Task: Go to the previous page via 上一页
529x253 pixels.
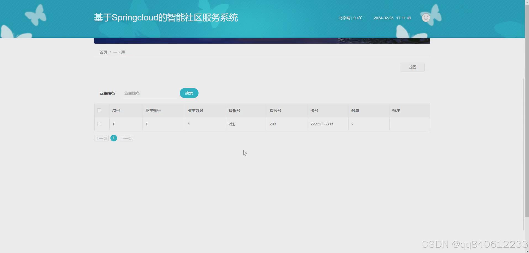Action: pyautogui.click(x=101, y=138)
